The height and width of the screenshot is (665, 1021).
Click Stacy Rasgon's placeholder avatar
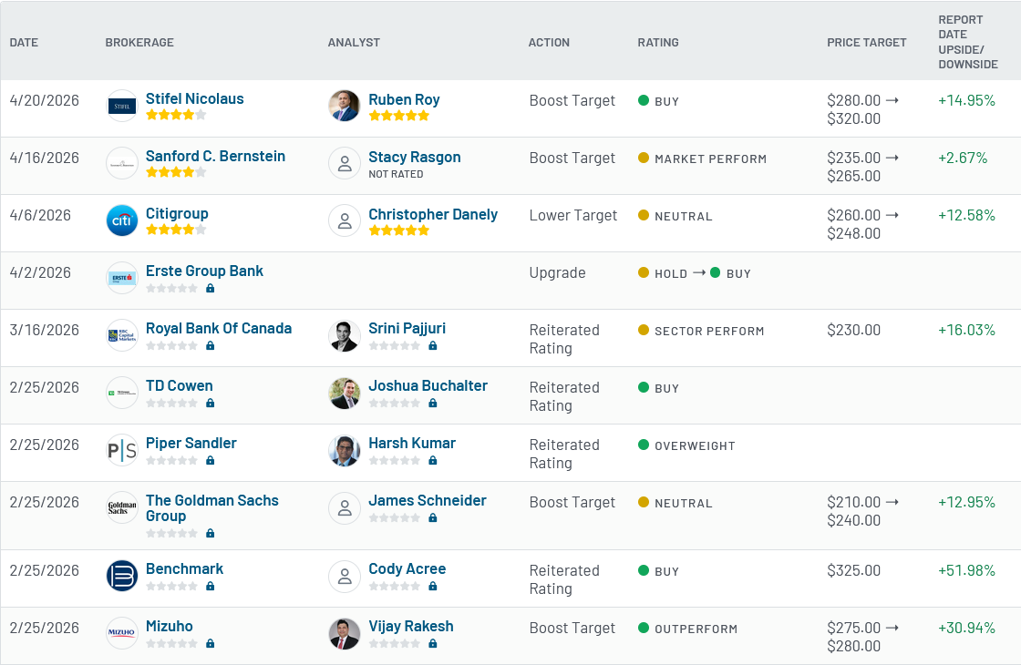tap(345, 163)
